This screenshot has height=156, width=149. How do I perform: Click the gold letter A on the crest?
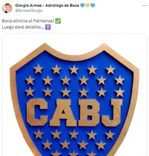click(x=63, y=113)
